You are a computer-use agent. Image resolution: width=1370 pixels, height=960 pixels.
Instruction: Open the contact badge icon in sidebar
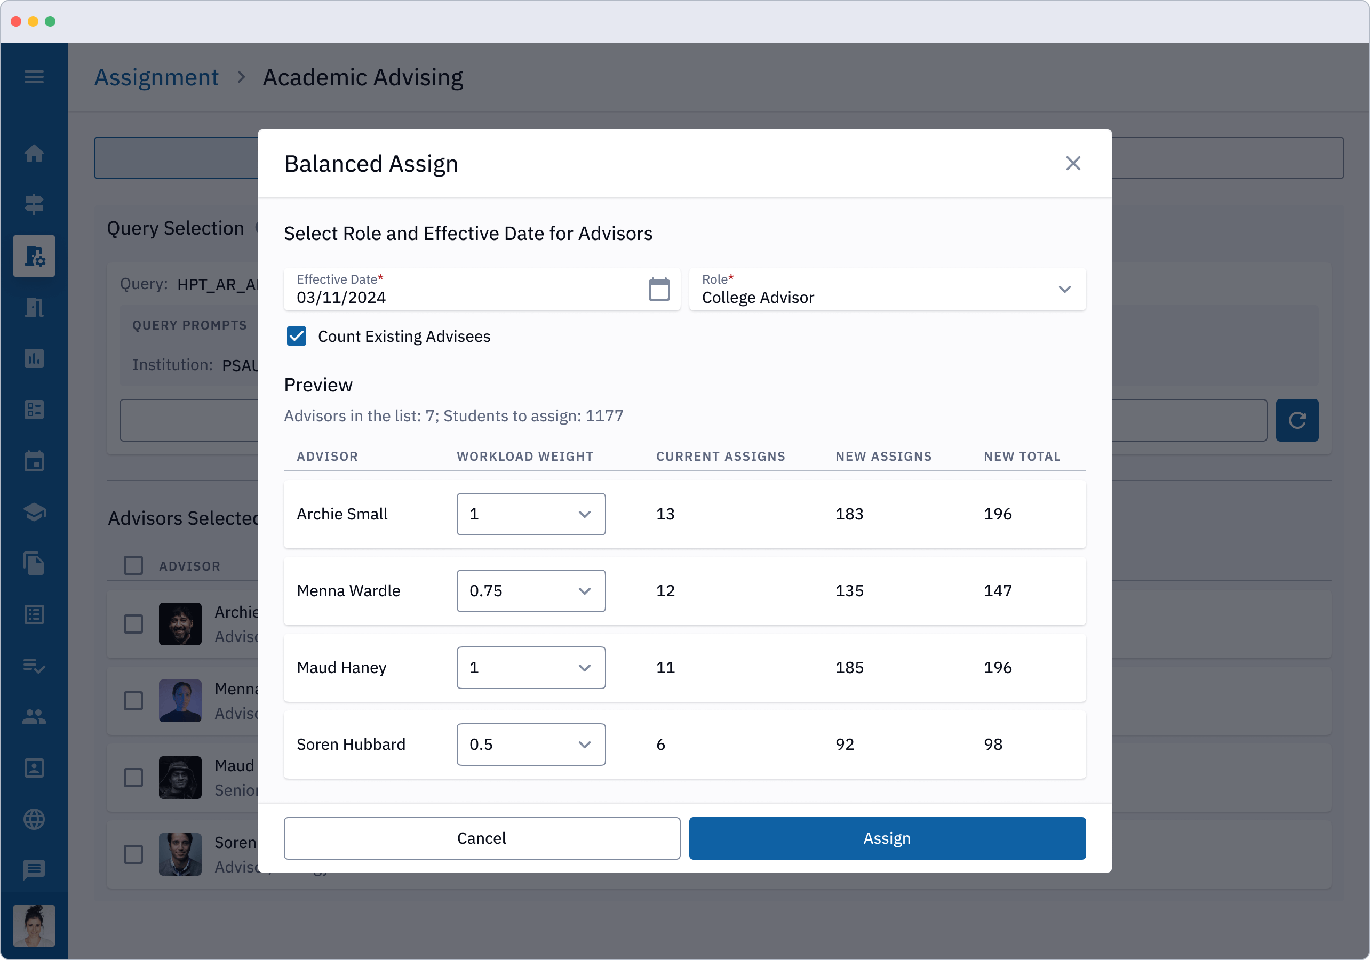(x=34, y=768)
